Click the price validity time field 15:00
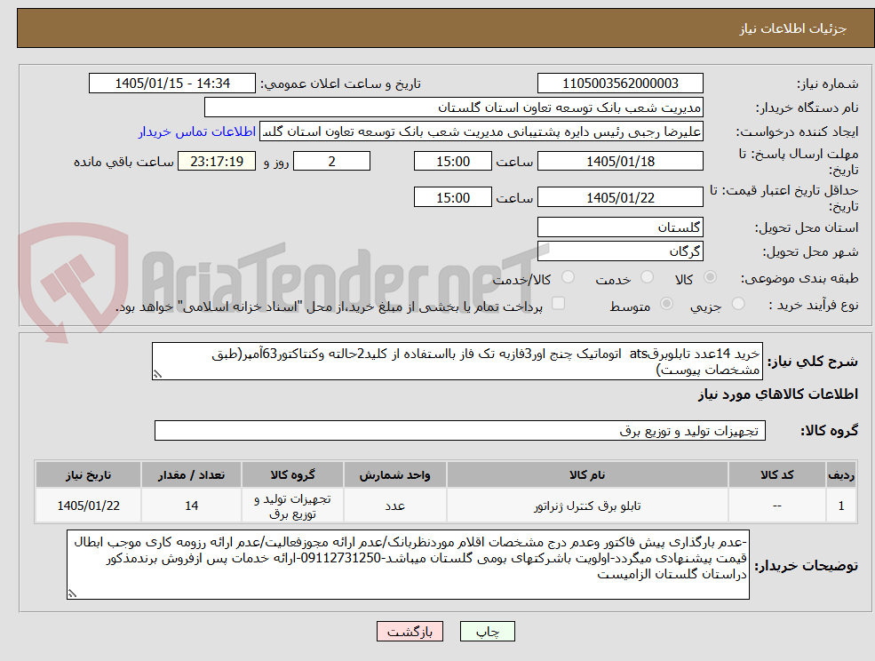 click(x=452, y=197)
